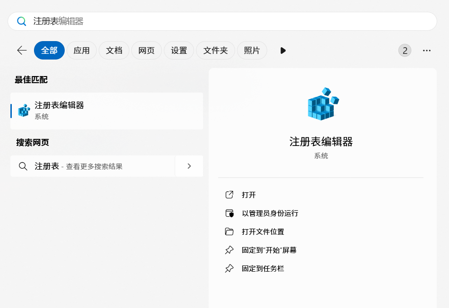Click the rewards badge showing 2
Viewport: 449px width, 308px height.
coord(405,51)
